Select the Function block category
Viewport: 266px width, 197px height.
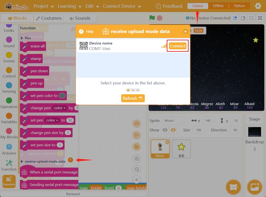click(x=9, y=165)
